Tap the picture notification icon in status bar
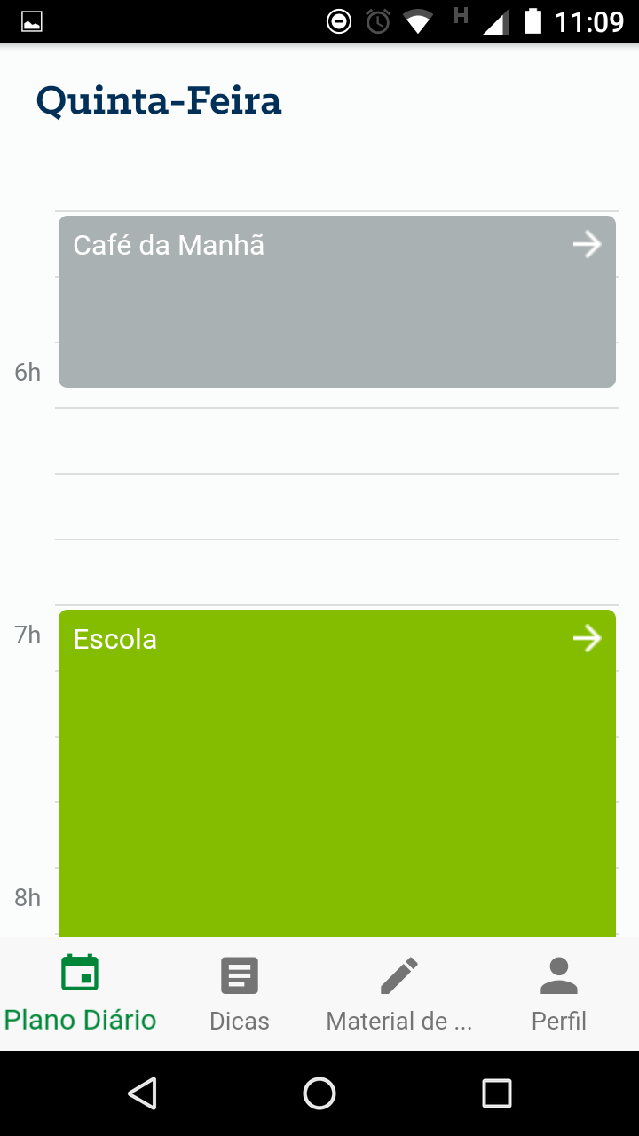 pos(32,22)
